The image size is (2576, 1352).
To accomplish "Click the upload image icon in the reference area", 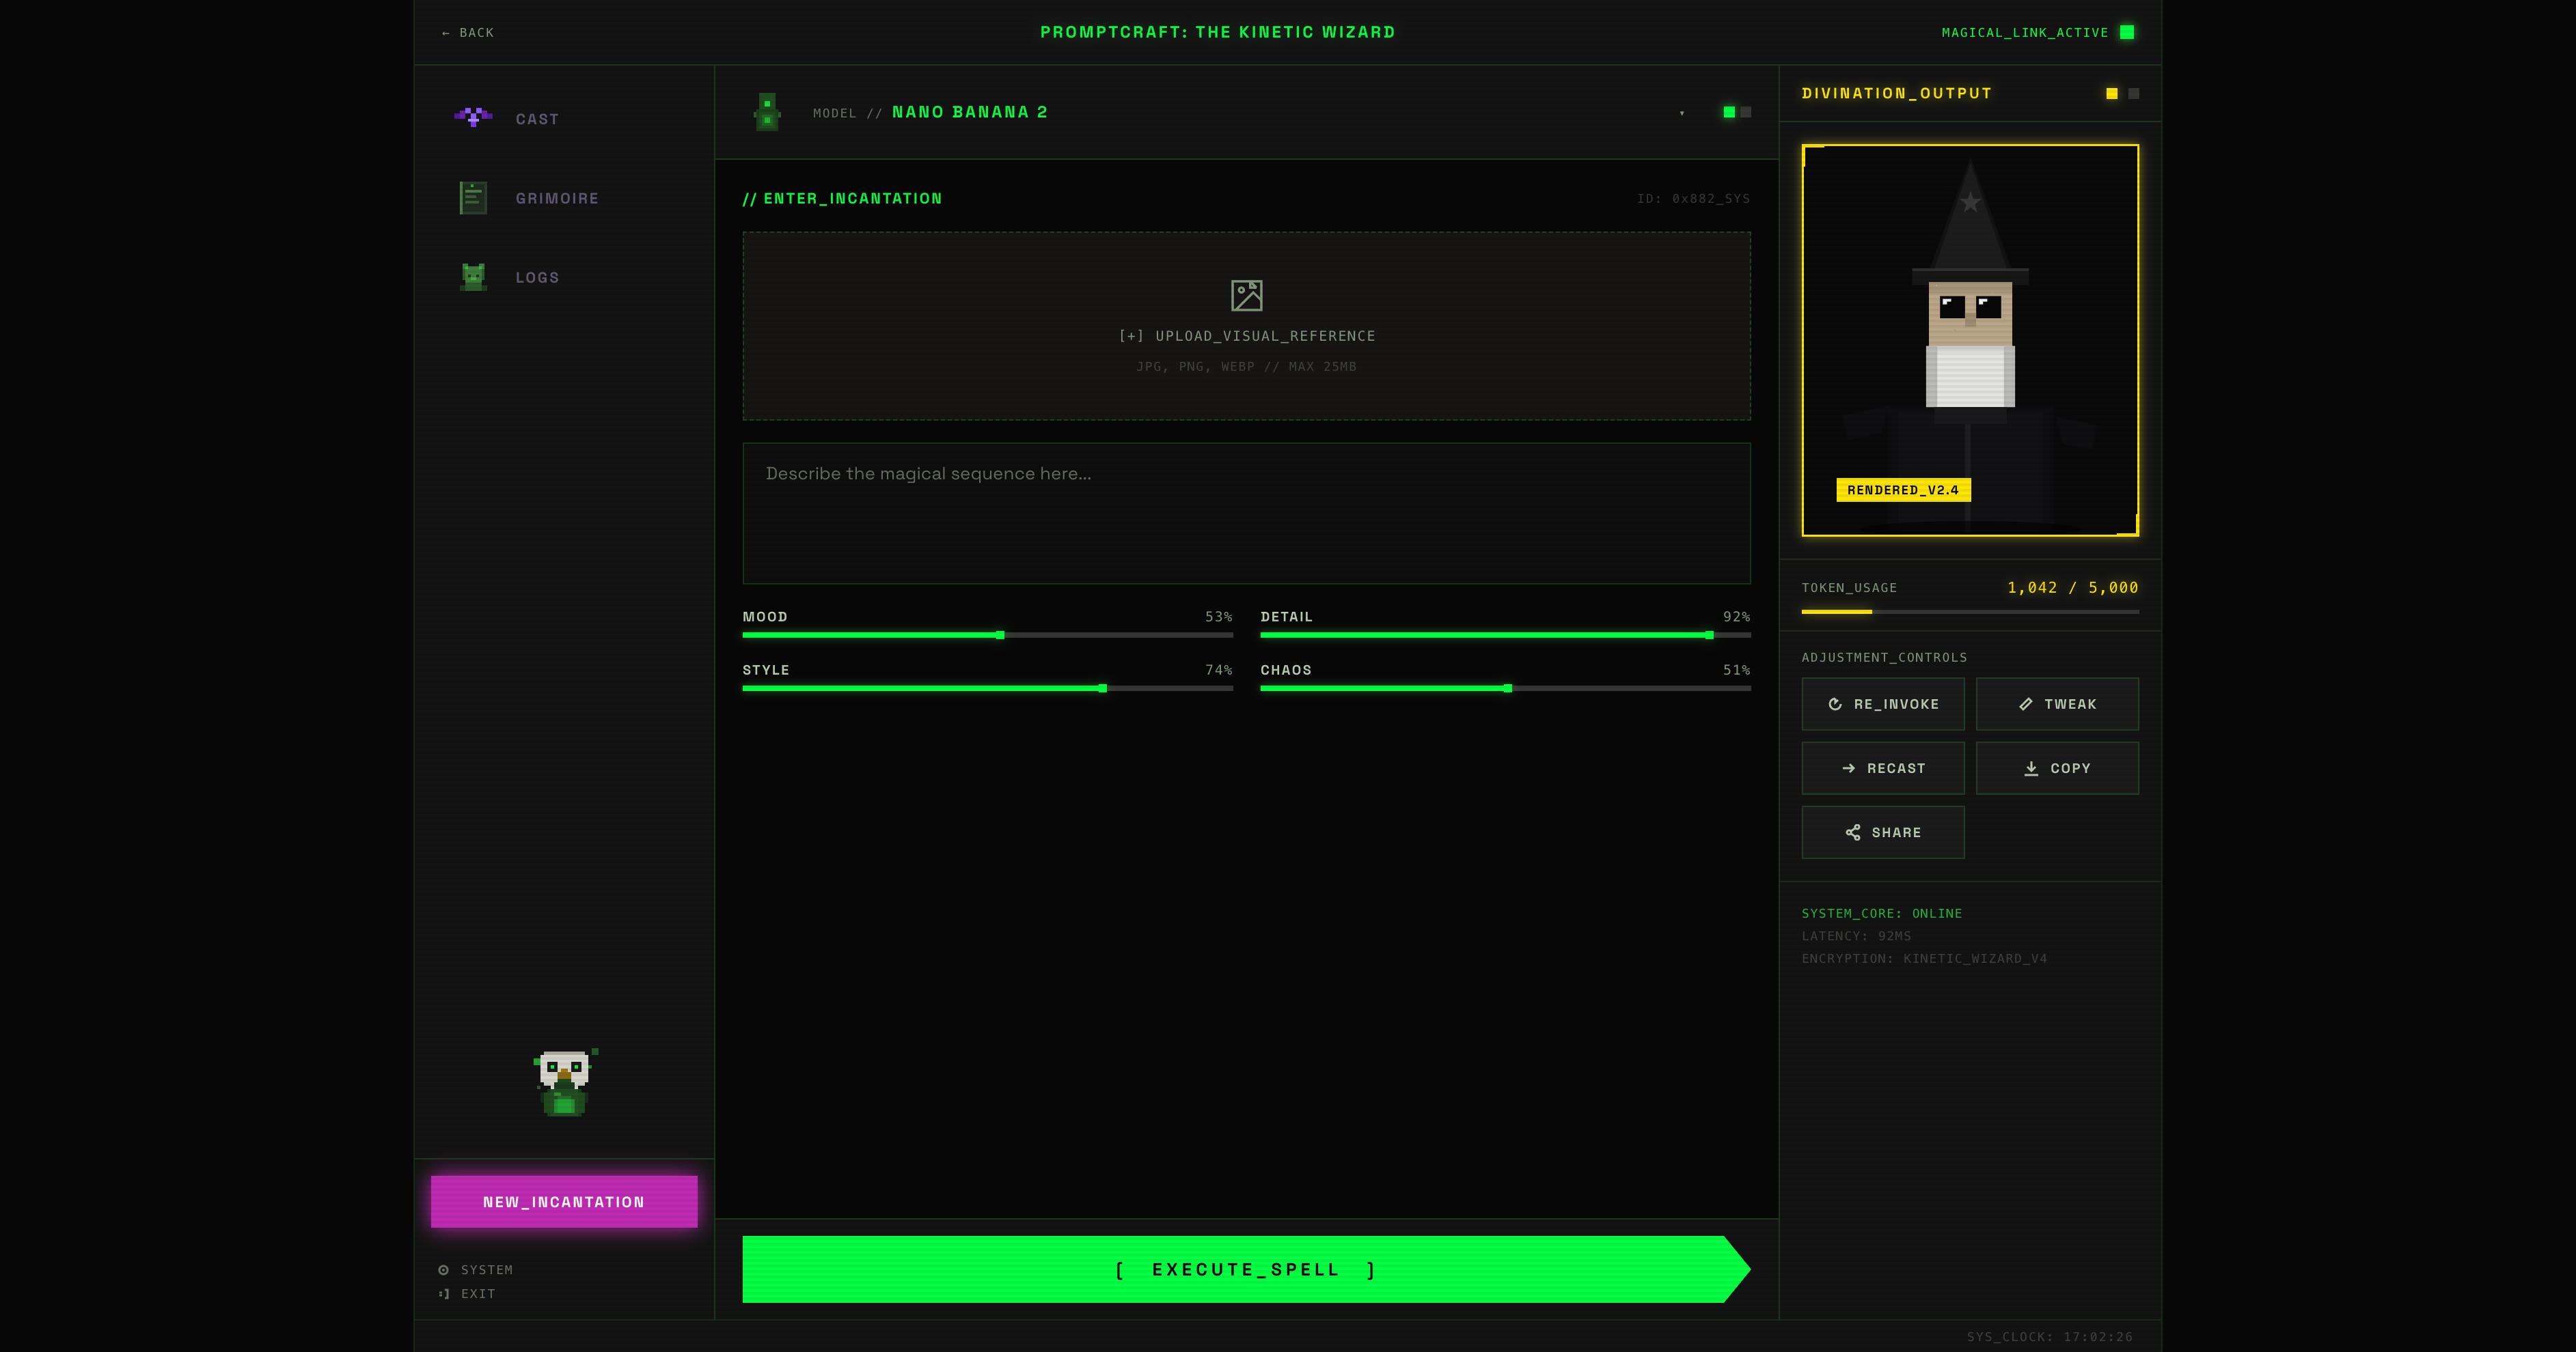I will tap(1246, 295).
